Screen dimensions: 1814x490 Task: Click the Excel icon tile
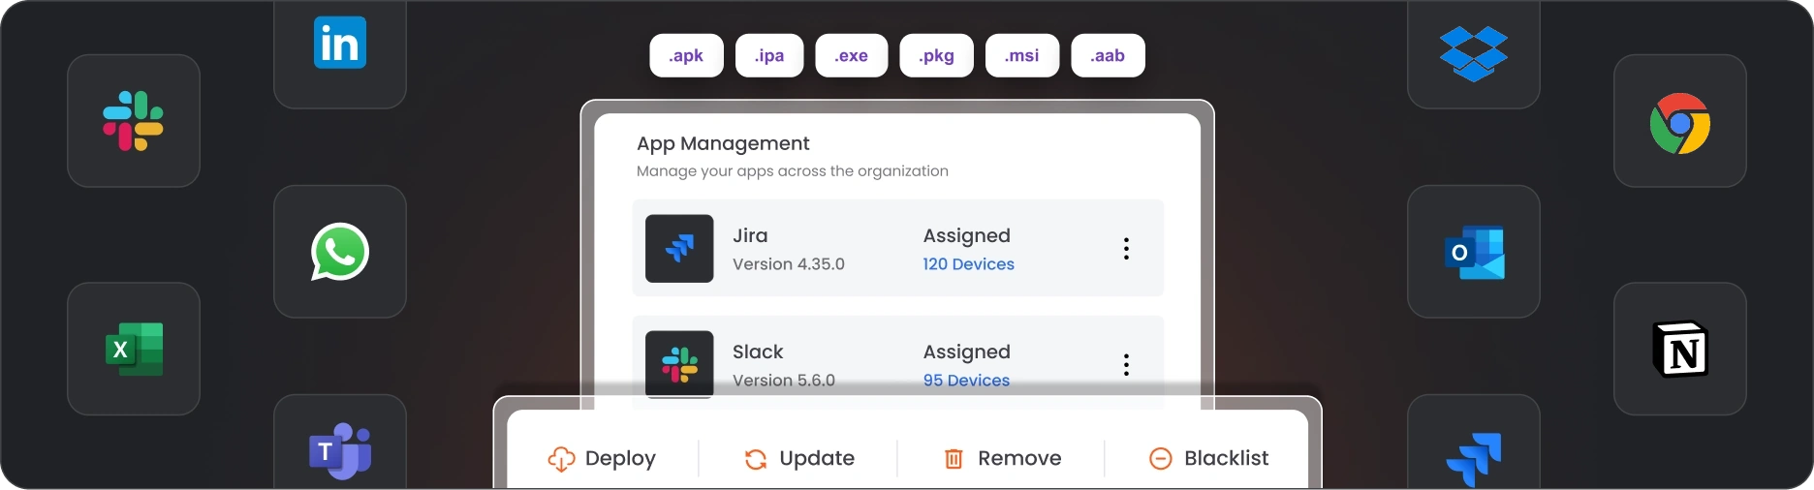(134, 349)
